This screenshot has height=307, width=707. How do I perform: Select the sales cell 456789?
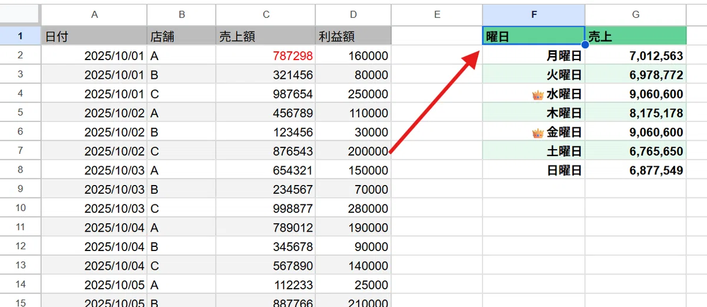[266, 113]
